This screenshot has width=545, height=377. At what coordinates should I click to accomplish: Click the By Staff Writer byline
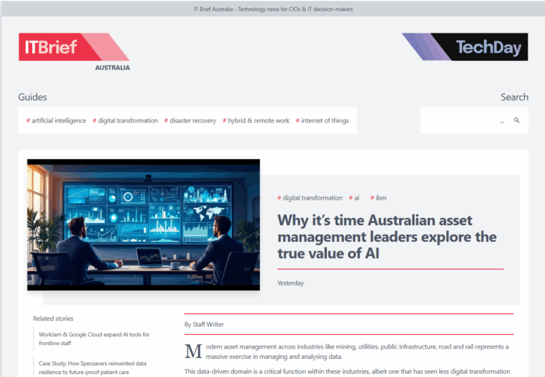[x=204, y=324]
